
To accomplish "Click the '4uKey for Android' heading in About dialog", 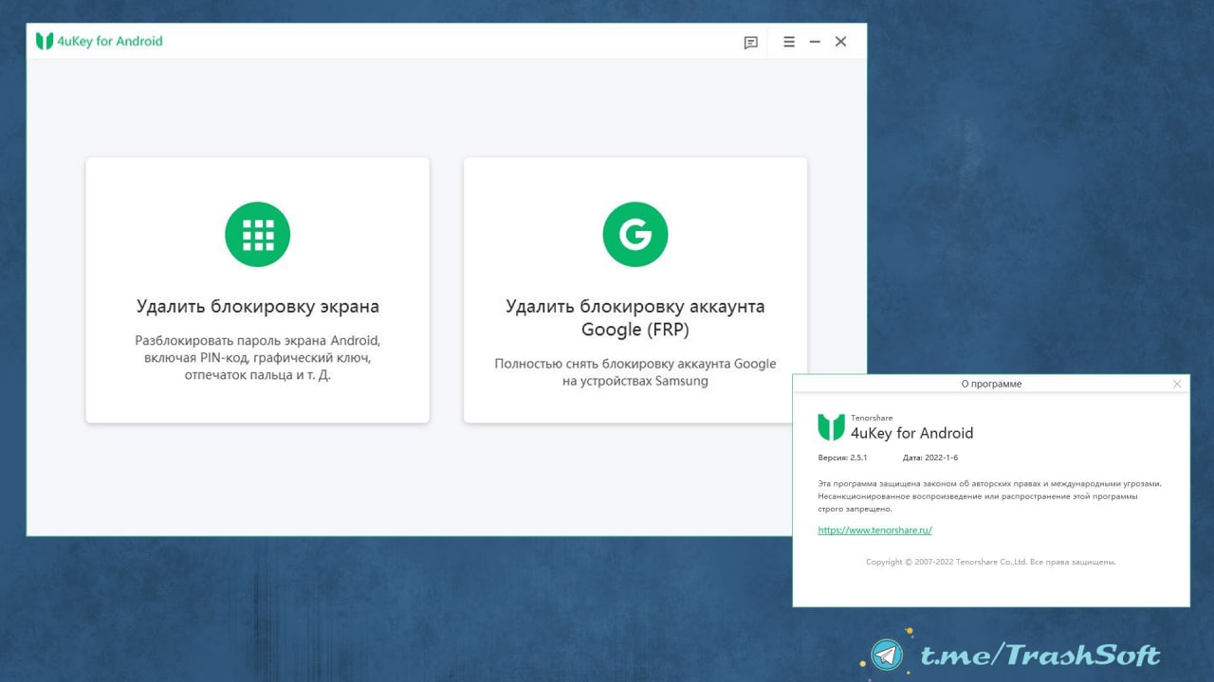I will [911, 433].
